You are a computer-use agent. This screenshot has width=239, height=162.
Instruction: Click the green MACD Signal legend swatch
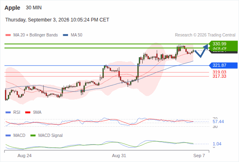(33, 136)
